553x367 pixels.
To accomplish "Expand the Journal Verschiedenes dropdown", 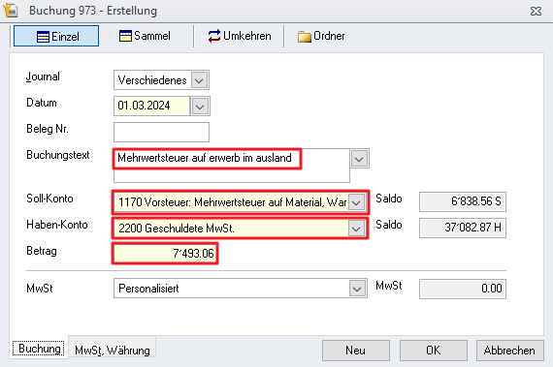I will (199, 80).
